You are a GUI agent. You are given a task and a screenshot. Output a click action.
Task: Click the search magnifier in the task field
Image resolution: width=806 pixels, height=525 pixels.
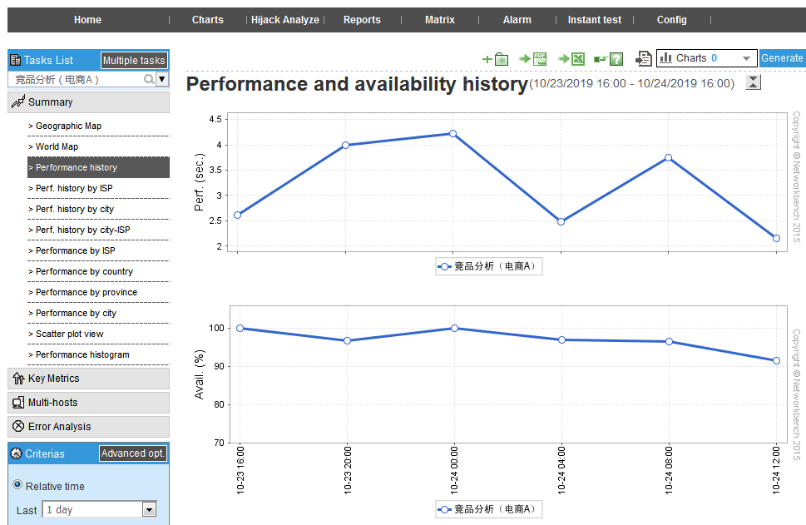tap(149, 80)
